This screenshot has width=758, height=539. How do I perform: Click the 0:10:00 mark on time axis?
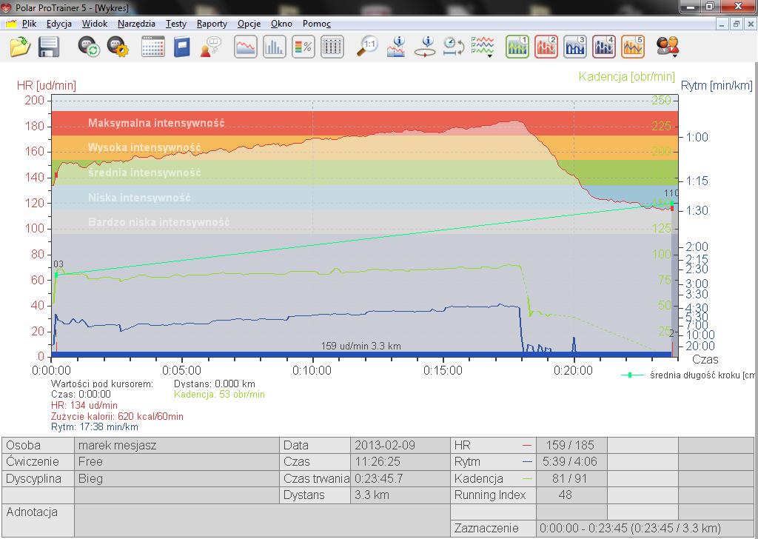(312, 371)
